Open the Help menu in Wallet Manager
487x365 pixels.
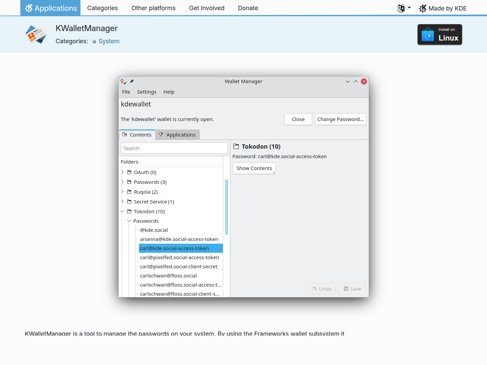pyautogui.click(x=169, y=92)
